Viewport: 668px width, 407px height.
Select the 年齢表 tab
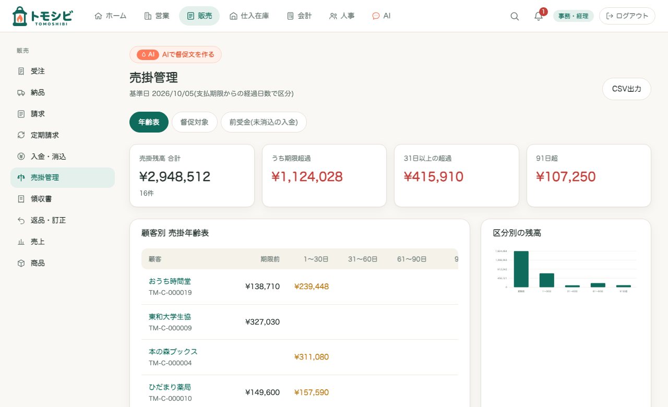point(149,122)
